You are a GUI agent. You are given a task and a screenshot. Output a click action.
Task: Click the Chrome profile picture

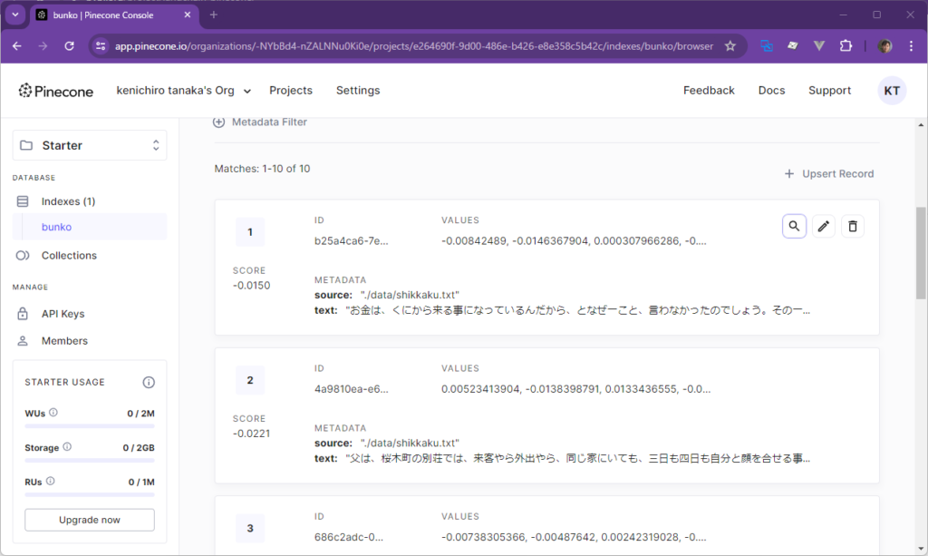pyautogui.click(x=884, y=46)
